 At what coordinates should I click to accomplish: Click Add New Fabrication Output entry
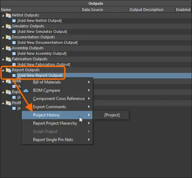tap(44, 64)
